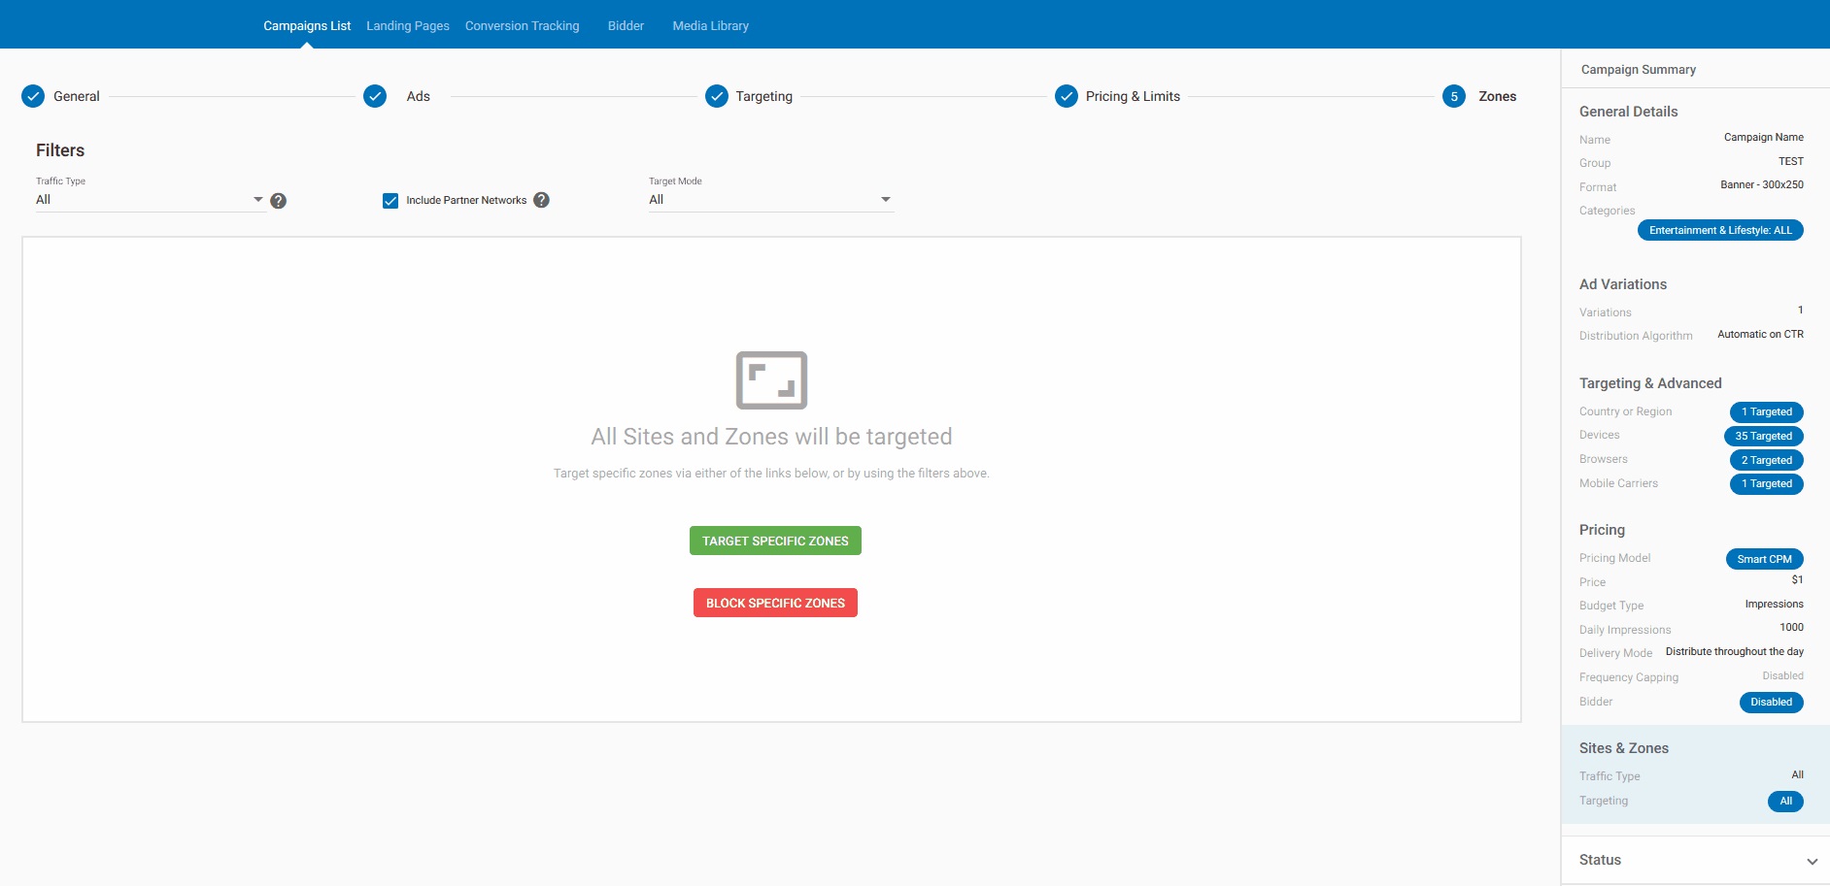This screenshot has height=886, width=1830.
Task: Expand the Status section
Action: 1812,861
